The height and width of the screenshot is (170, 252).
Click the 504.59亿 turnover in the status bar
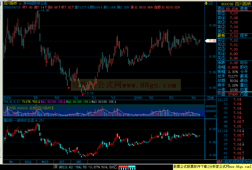pyautogui.click(x=109, y=167)
